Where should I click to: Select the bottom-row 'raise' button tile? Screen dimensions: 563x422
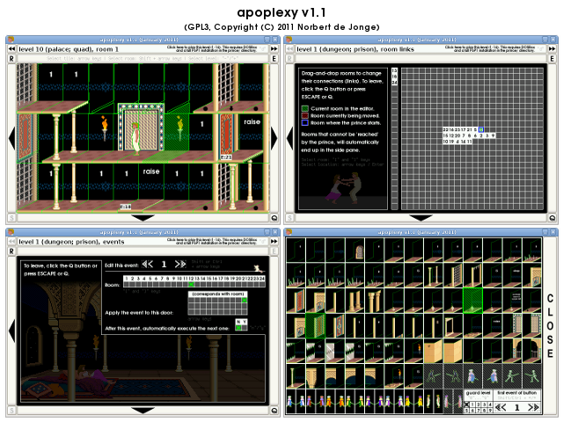(151, 171)
